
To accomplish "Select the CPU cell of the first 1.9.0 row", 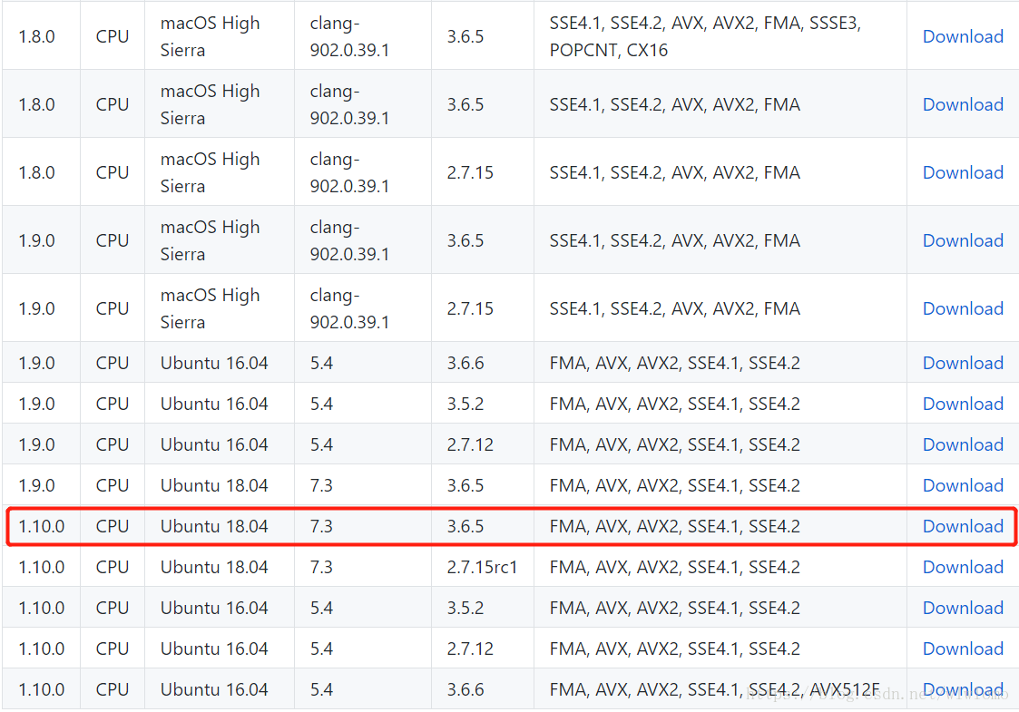I will pyautogui.click(x=112, y=240).
